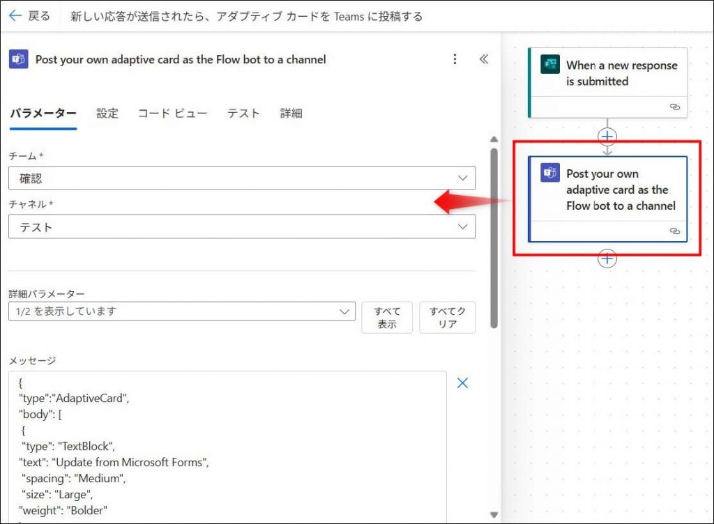Click the panel vertical scrollbar thumb

coord(494,238)
